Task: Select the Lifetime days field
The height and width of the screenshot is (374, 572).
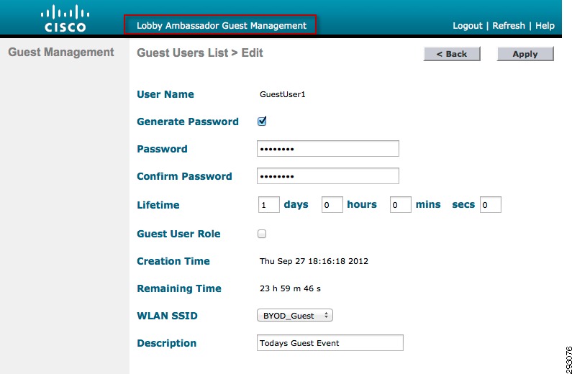Action: (269, 205)
